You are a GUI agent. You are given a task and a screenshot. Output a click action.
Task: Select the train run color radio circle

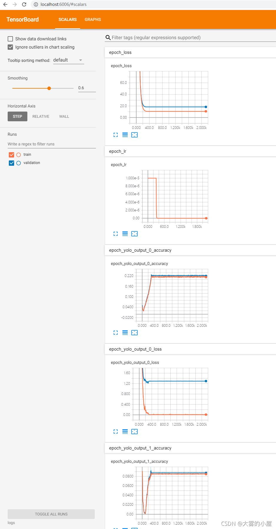[x=19, y=155]
